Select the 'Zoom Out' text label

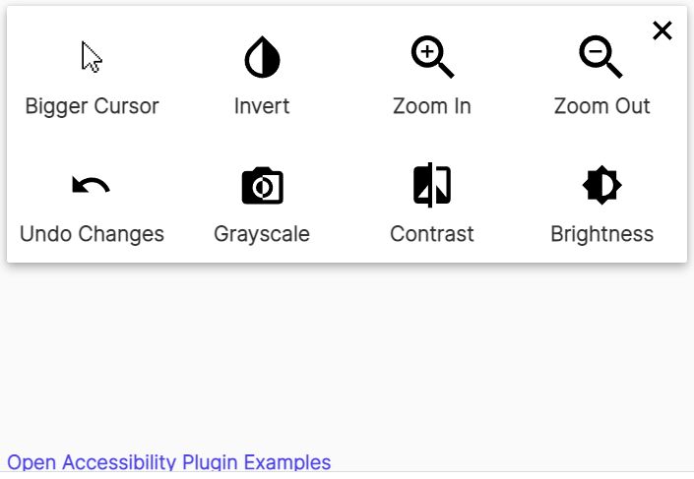601,106
